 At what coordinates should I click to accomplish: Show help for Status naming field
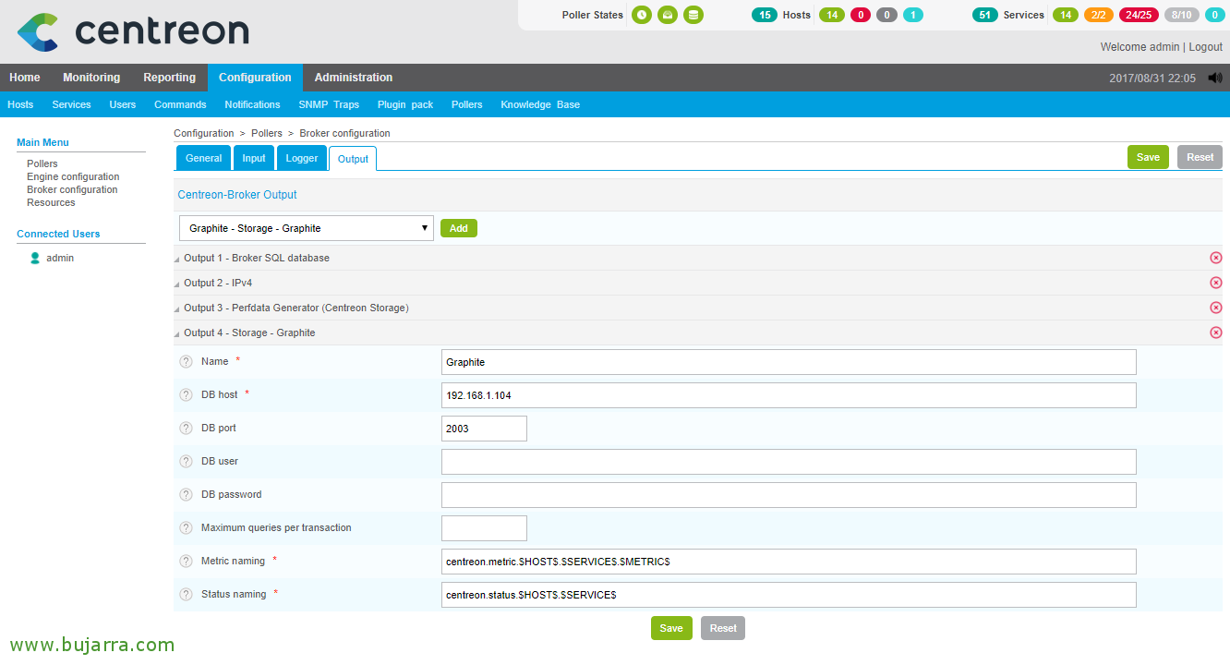[x=186, y=595]
